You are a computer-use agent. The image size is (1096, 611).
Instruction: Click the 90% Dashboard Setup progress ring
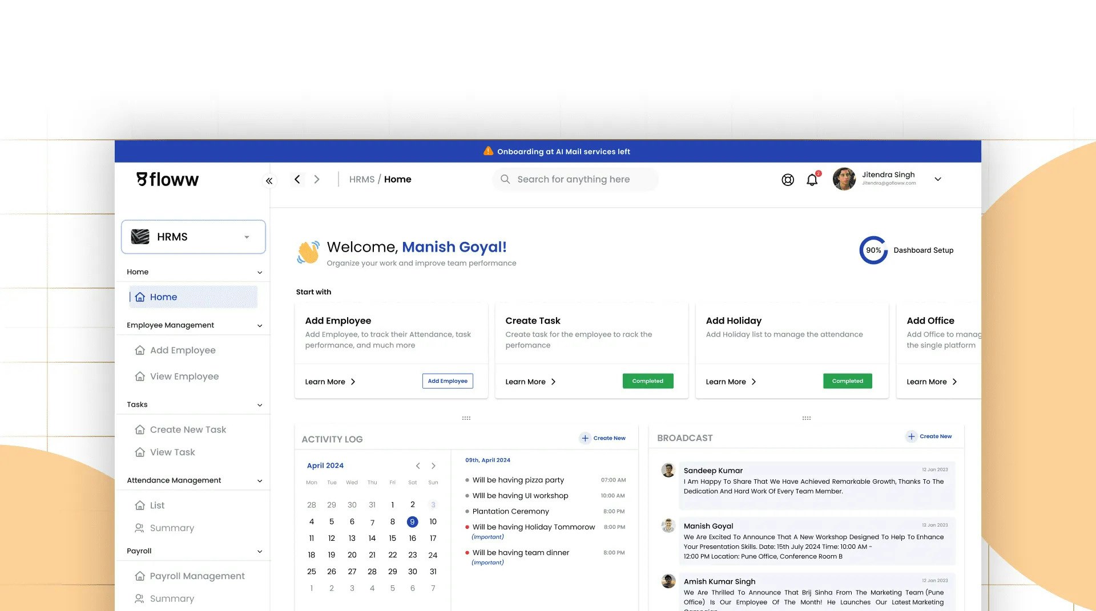[873, 250]
